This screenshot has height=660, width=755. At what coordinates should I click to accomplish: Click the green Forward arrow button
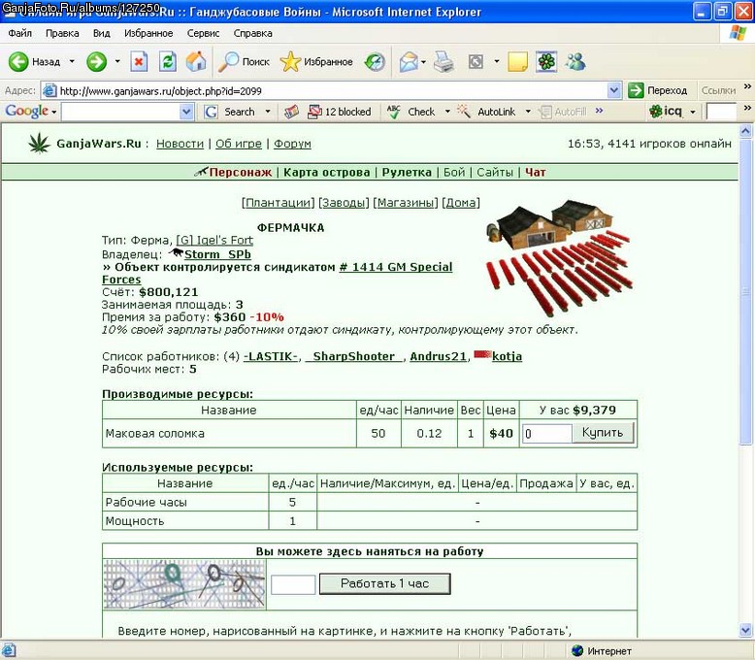click(96, 62)
